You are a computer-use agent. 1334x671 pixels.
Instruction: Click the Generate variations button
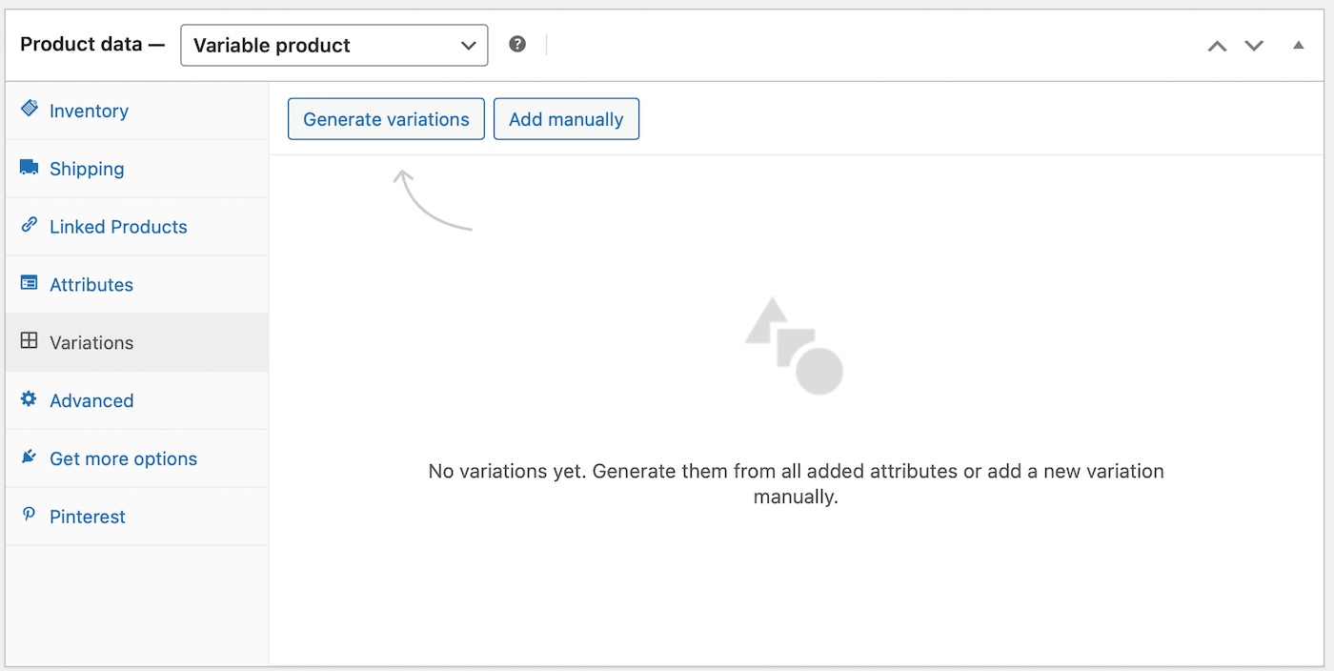point(386,118)
